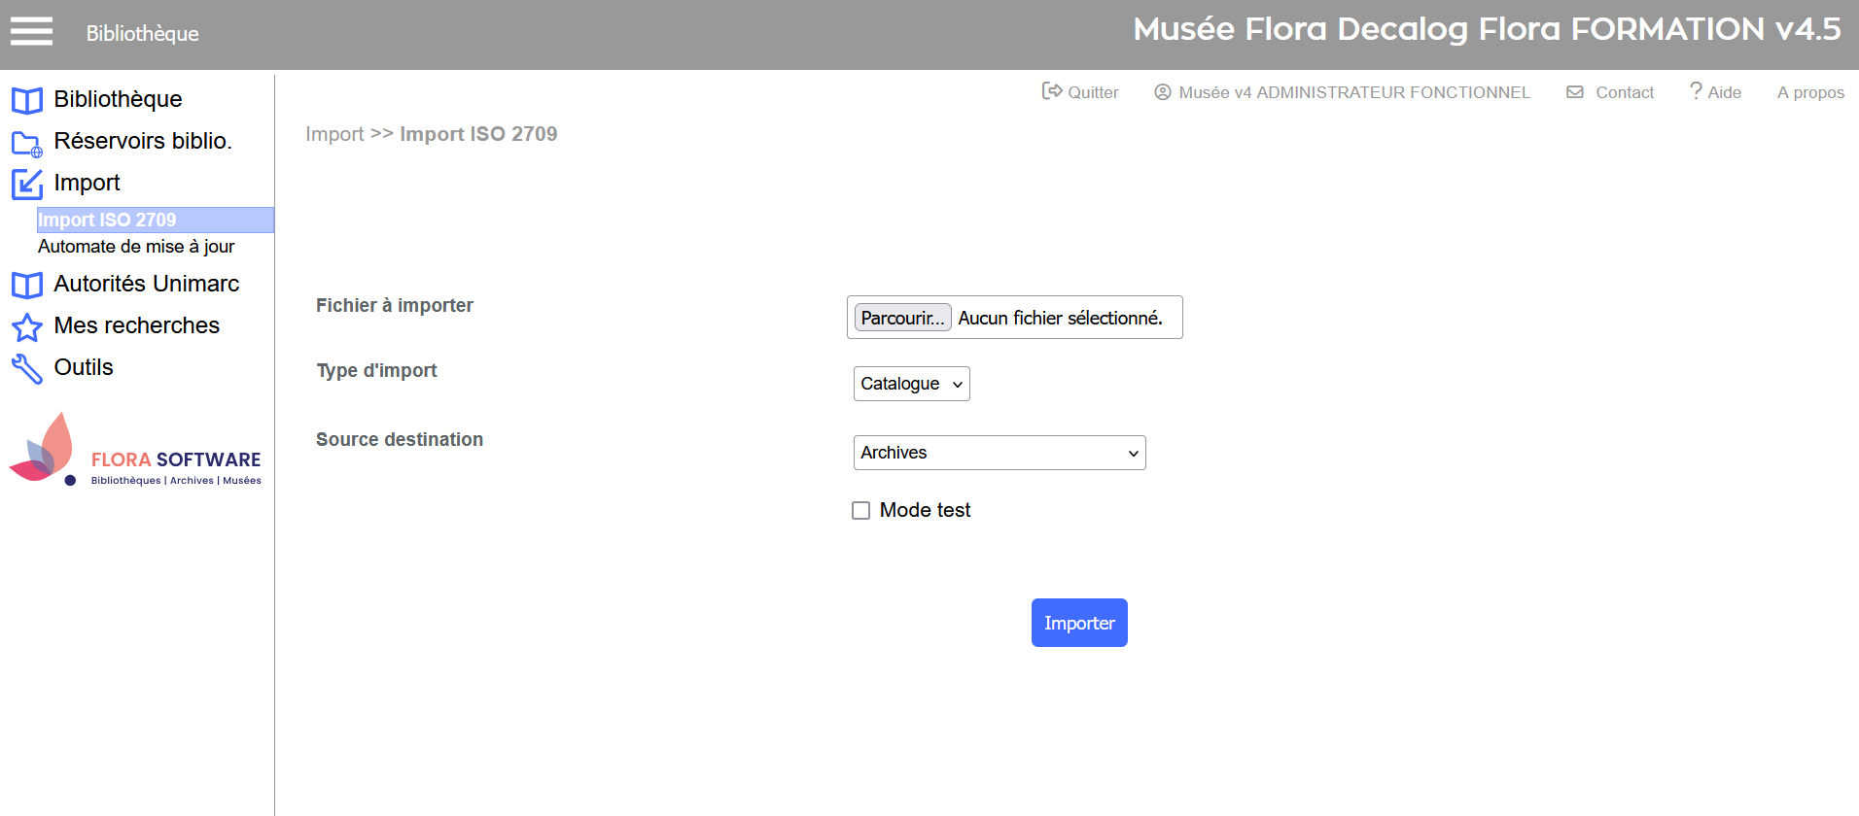The height and width of the screenshot is (816, 1859).
Task: Click the user account icon
Action: coord(1162,92)
